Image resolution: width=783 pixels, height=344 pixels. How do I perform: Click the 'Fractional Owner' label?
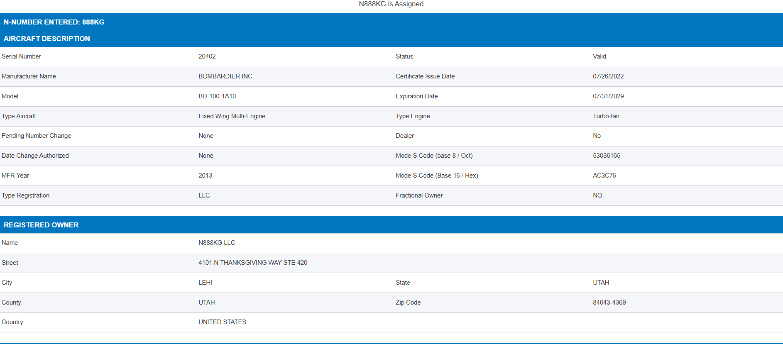[x=419, y=195]
